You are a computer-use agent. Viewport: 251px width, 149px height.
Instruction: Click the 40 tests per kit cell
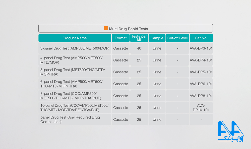(139, 48)
